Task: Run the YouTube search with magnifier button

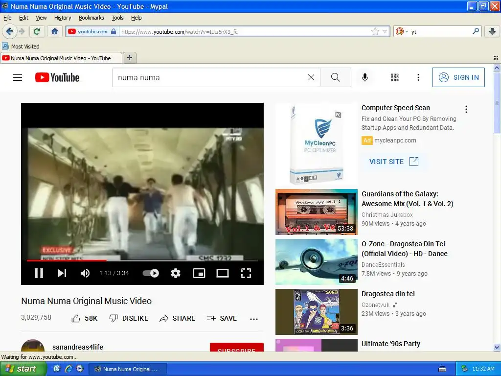Action: tap(336, 77)
